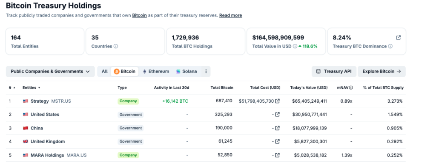Viewport: 436px width, 163px height.
Task: Click the Total Bitcoin column header
Action: [222, 87]
